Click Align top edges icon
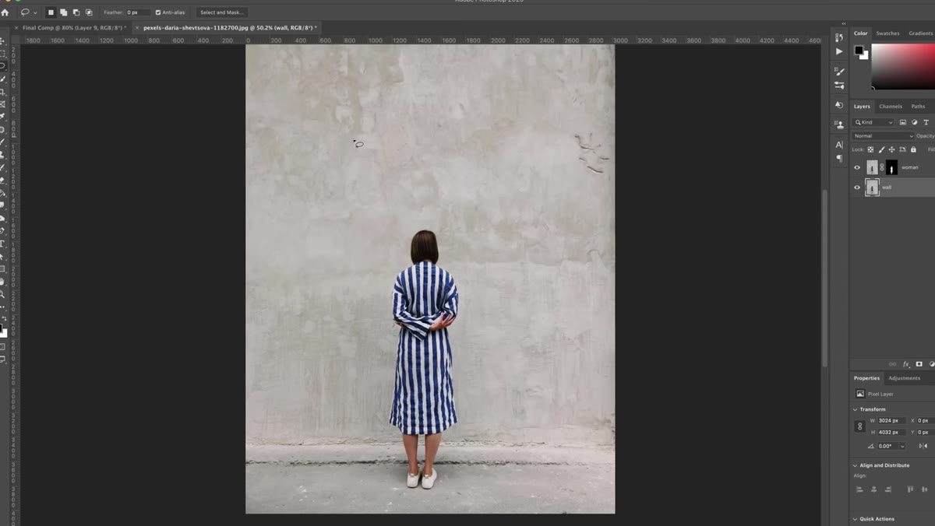The height and width of the screenshot is (526, 935). (910, 489)
